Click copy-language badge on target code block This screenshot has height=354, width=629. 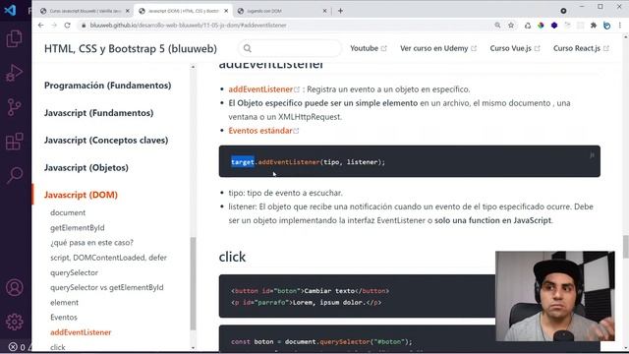click(x=592, y=155)
